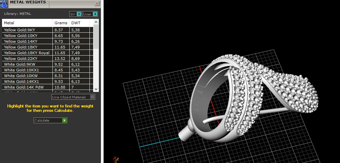The width and height of the screenshot is (340, 163).
Task: Click the Metal Weights panel title
Action: pyautogui.click(x=28, y=2)
